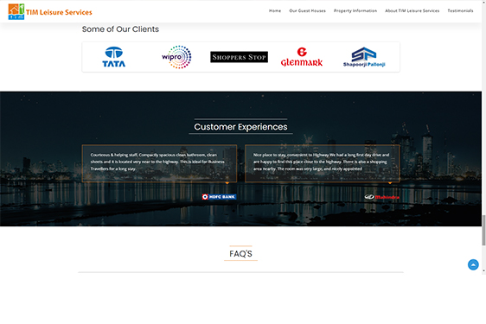Click the blue scroll-to-top arrow button

tap(473, 265)
